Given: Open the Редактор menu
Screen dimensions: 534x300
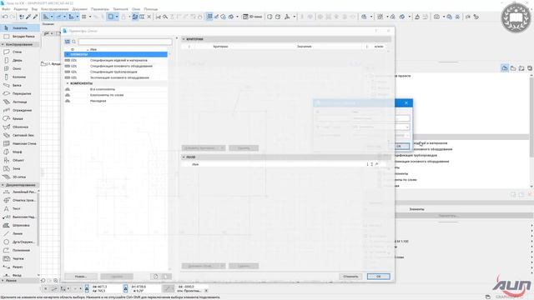Looking at the screenshot, I should [x=21, y=9].
